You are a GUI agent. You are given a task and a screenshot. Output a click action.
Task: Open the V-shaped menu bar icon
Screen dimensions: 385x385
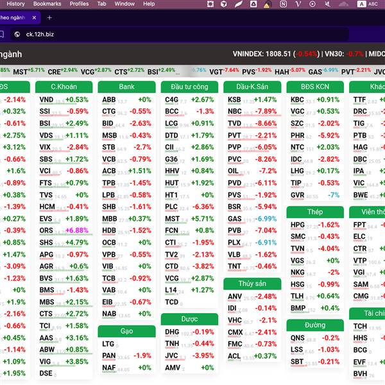pos(298,4)
